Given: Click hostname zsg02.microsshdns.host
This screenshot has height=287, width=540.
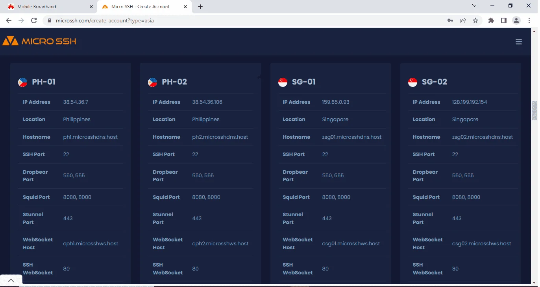Looking at the screenshot, I should tap(483, 137).
